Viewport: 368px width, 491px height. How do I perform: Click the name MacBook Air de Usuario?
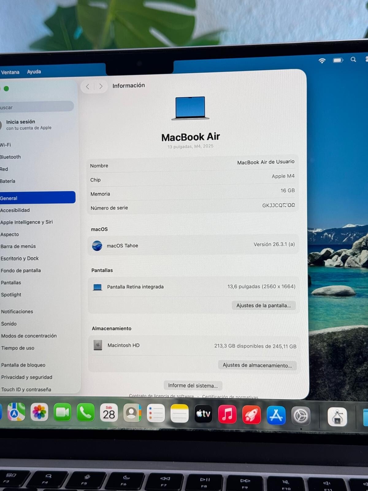point(266,162)
